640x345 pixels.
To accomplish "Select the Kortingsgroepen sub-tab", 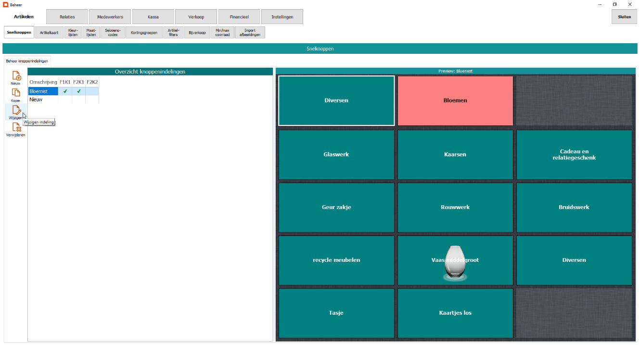I will (x=144, y=33).
